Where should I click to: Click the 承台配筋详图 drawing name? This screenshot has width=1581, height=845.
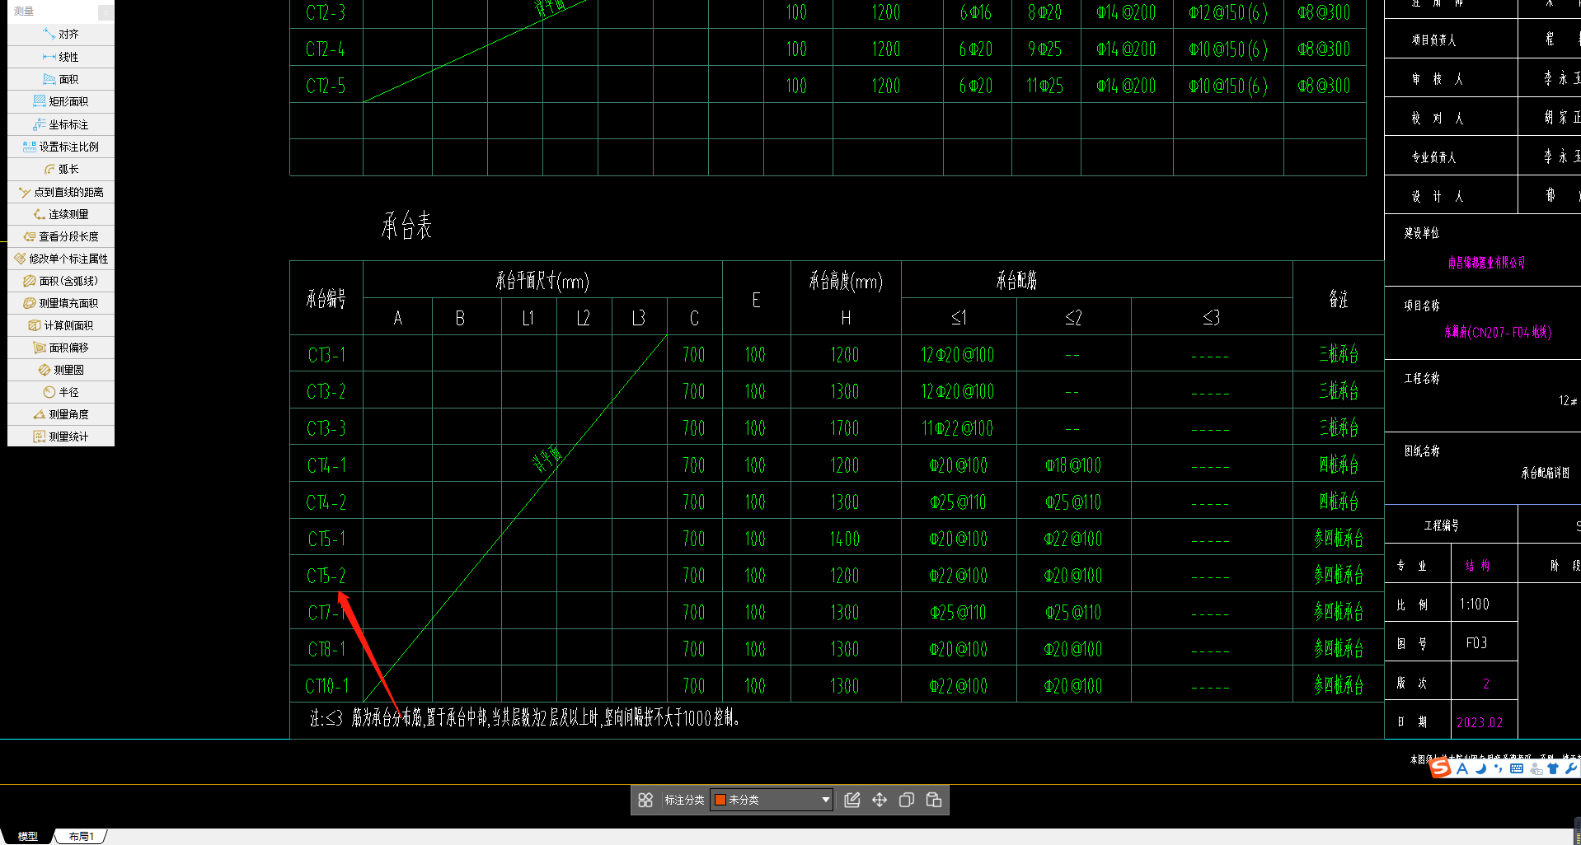click(1546, 473)
